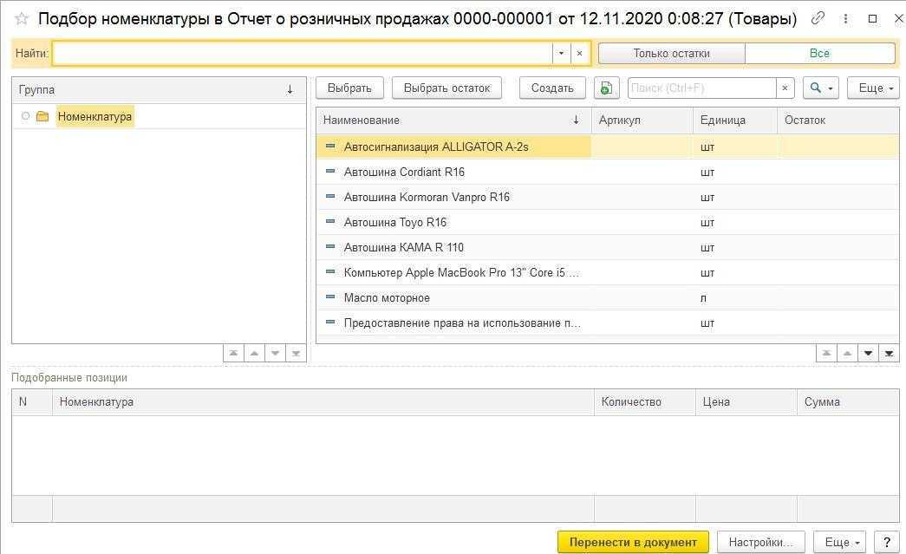Click the Поиск (Ctrl+F) search field
The height and width of the screenshot is (554, 906).
coord(701,88)
